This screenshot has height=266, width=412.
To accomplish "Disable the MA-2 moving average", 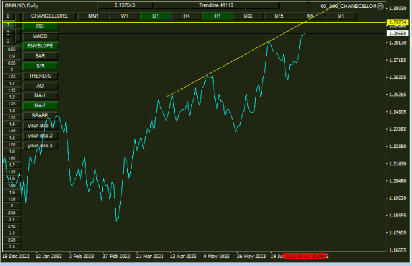I will [40, 106].
